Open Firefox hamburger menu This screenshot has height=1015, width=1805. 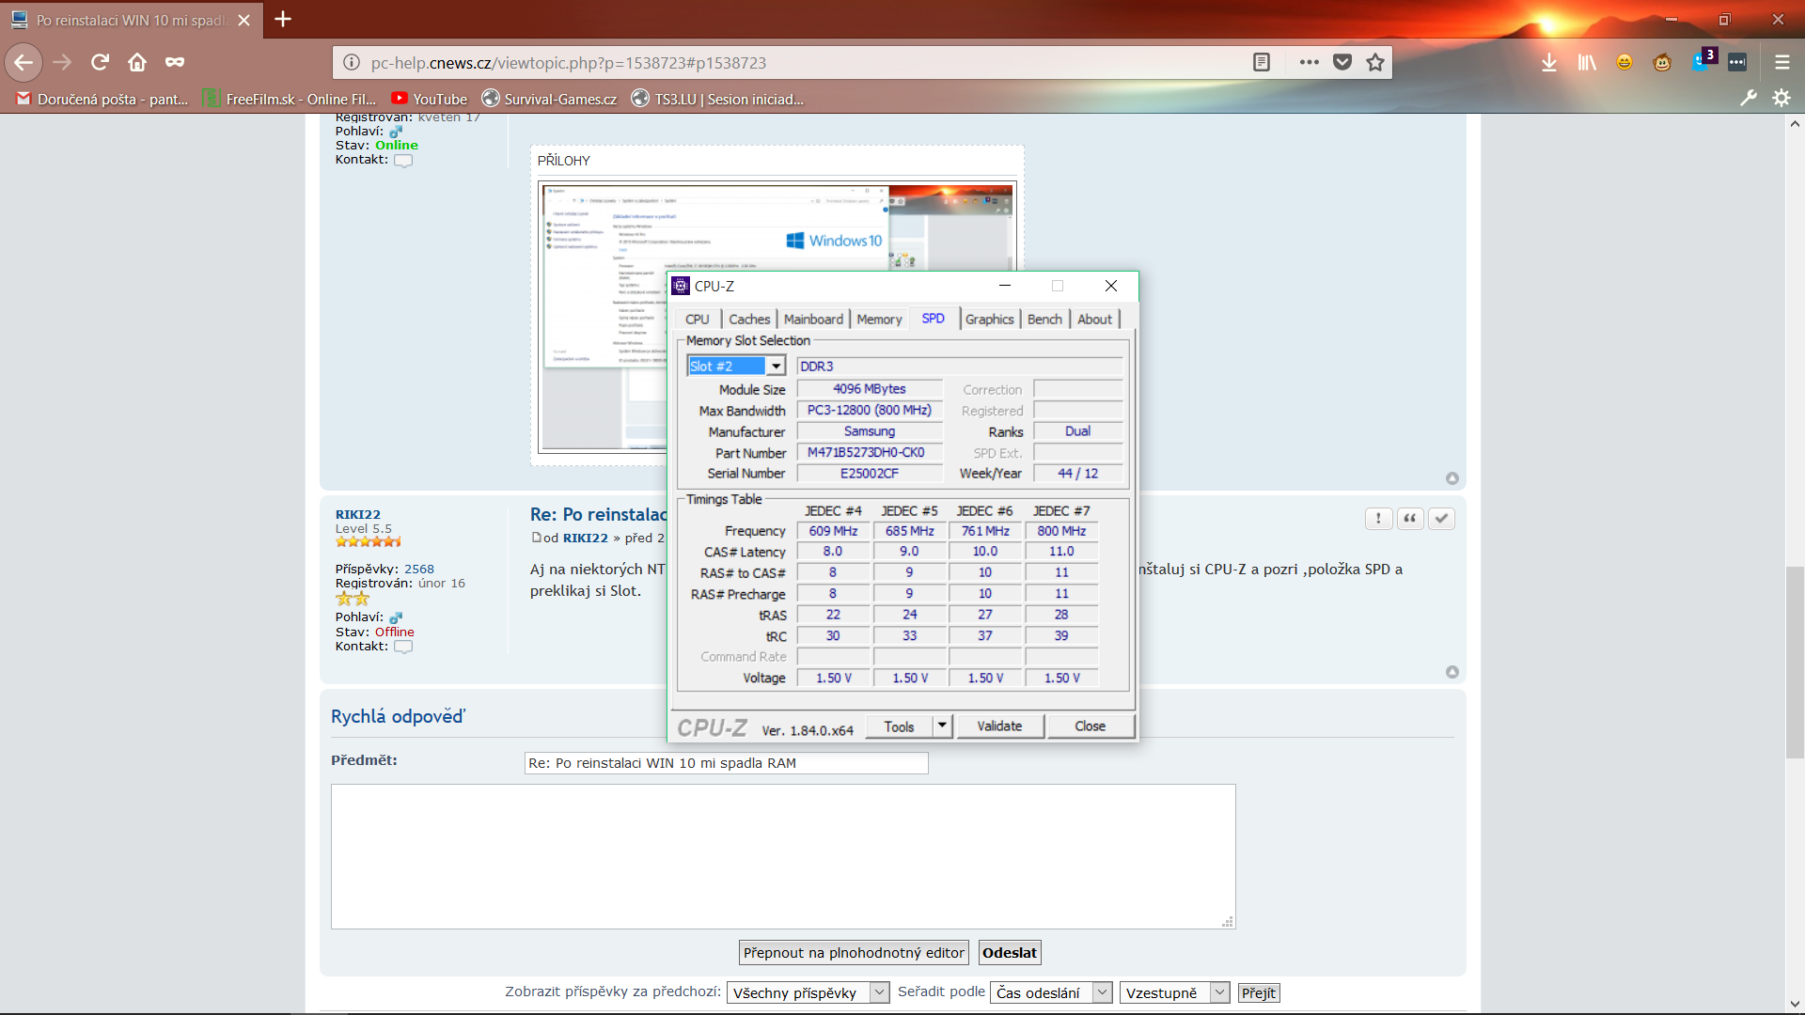tap(1781, 62)
